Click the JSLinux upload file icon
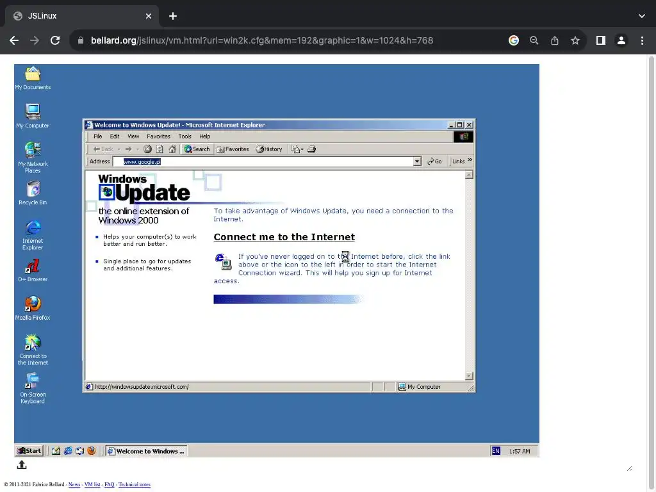This screenshot has height=492, width=656. pos(22,464)
